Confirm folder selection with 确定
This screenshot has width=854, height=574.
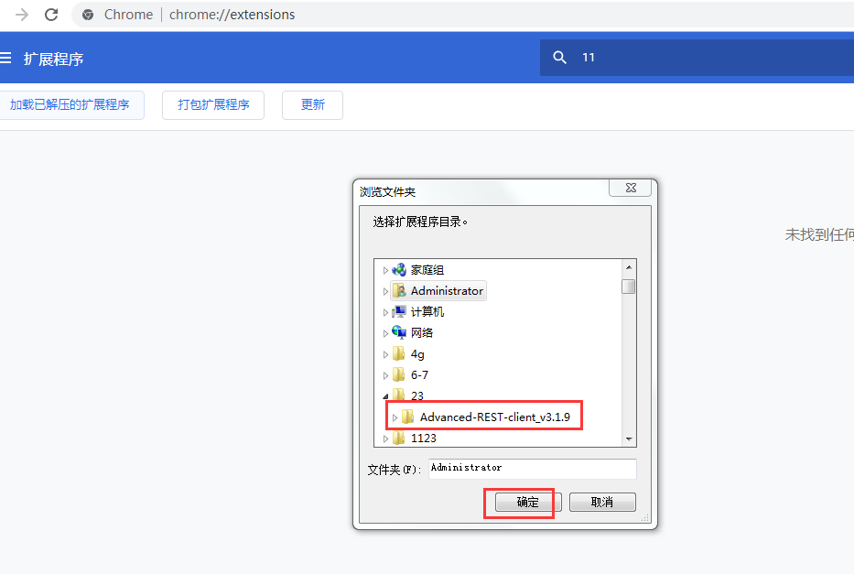(526, 502)
